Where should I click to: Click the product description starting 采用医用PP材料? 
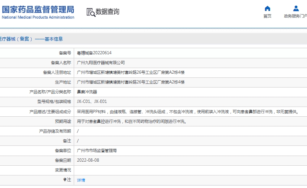(188, 112)
